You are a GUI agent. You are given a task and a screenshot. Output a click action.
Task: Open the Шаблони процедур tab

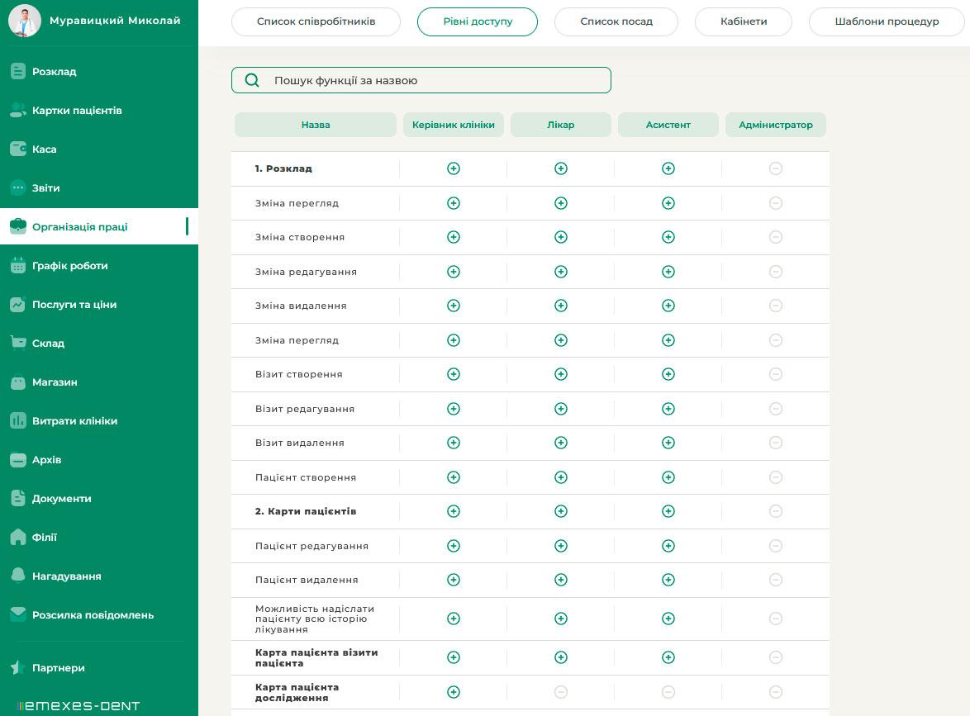coord(887,21)
